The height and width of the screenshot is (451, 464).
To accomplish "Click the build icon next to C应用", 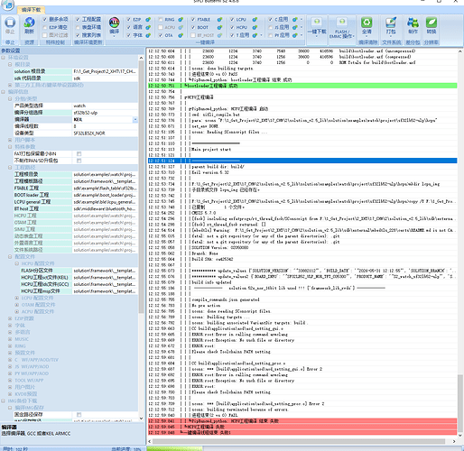I will click(295, 20).
